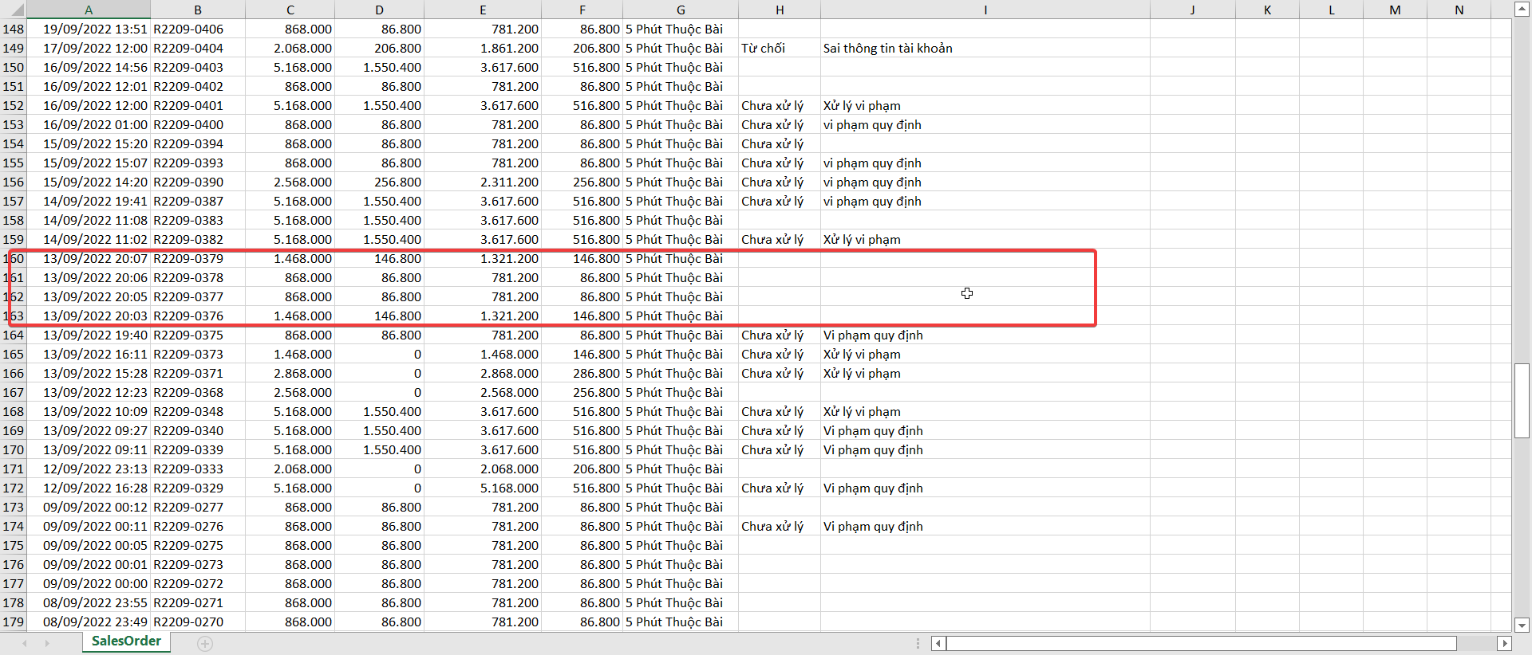This screenshot has width=1532, height=655.
Task: Go to previous sheet tab arrow
Action: 25,643
